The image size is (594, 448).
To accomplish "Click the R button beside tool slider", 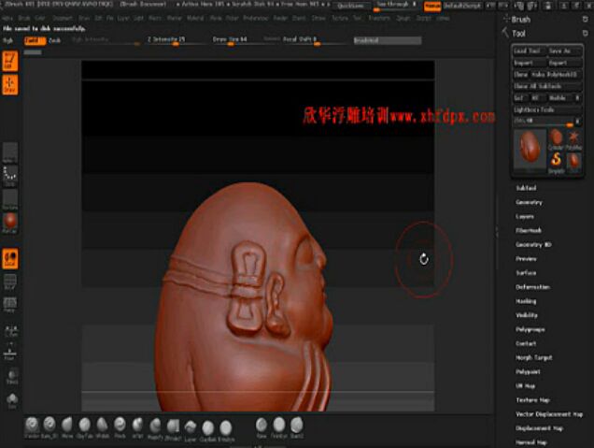I will (578, 122).
